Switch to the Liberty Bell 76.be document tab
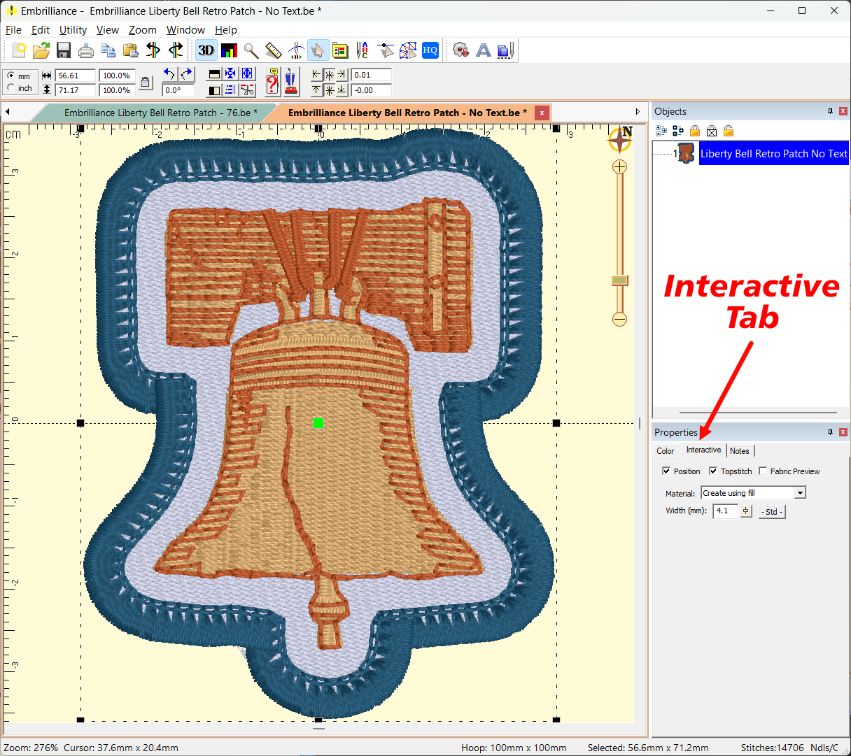The image size is (851, 756). point(160,113)
